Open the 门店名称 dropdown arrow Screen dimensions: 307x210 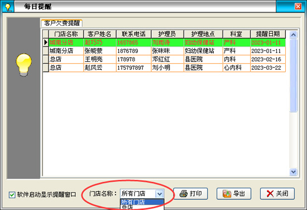click(x=160, y=194)
